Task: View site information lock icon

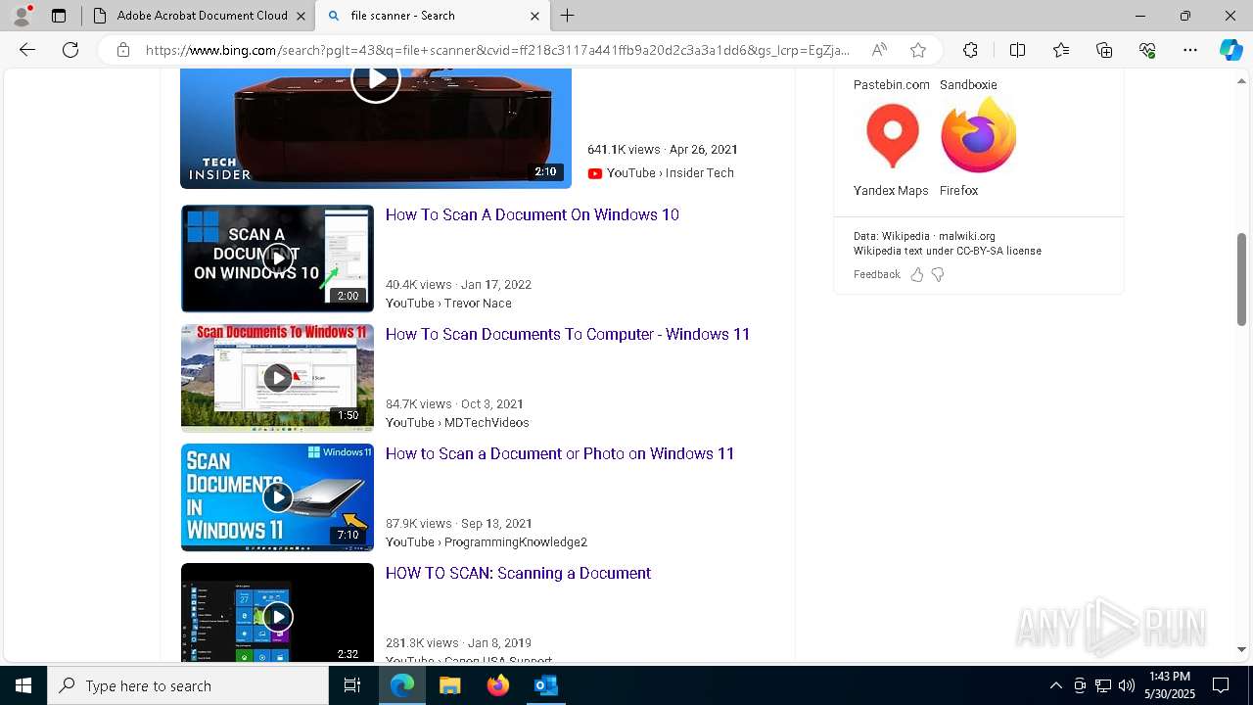Action: (123, 50)
